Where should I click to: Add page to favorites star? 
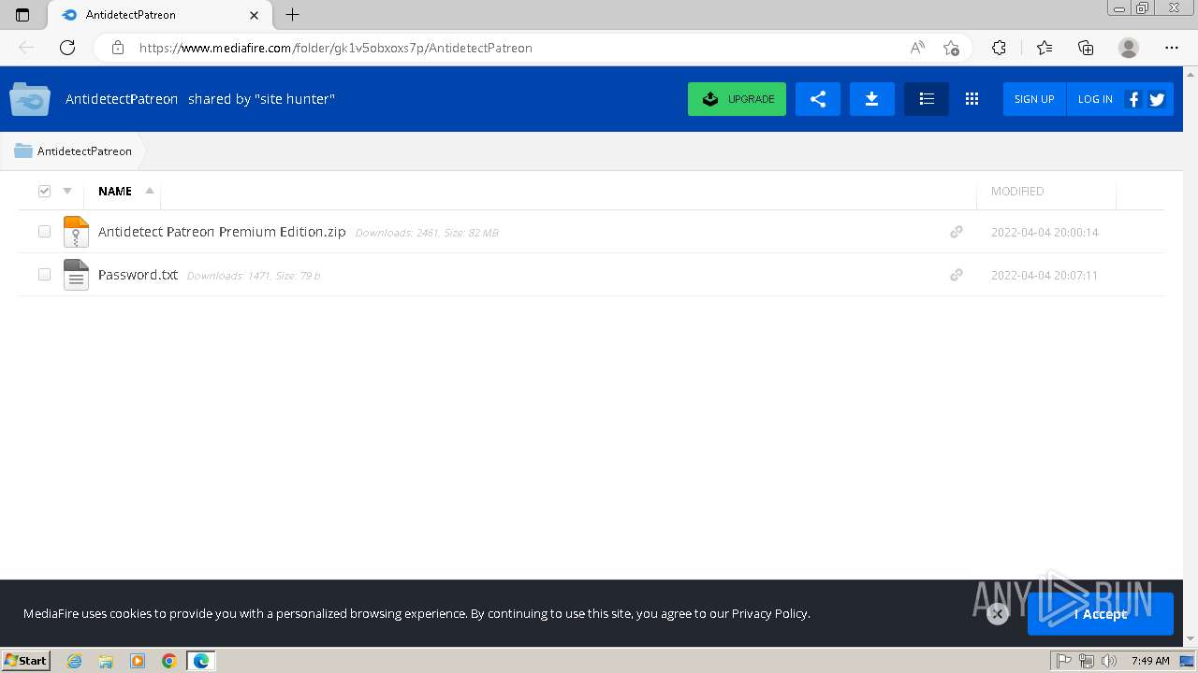point(951,48)
